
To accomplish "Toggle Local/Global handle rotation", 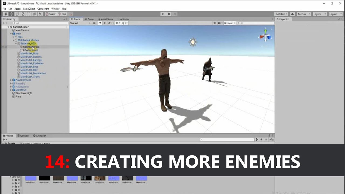I will coord(62,14).
